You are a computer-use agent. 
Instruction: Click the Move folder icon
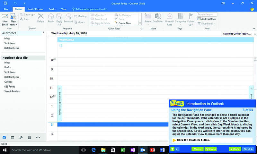coord(148,16)
